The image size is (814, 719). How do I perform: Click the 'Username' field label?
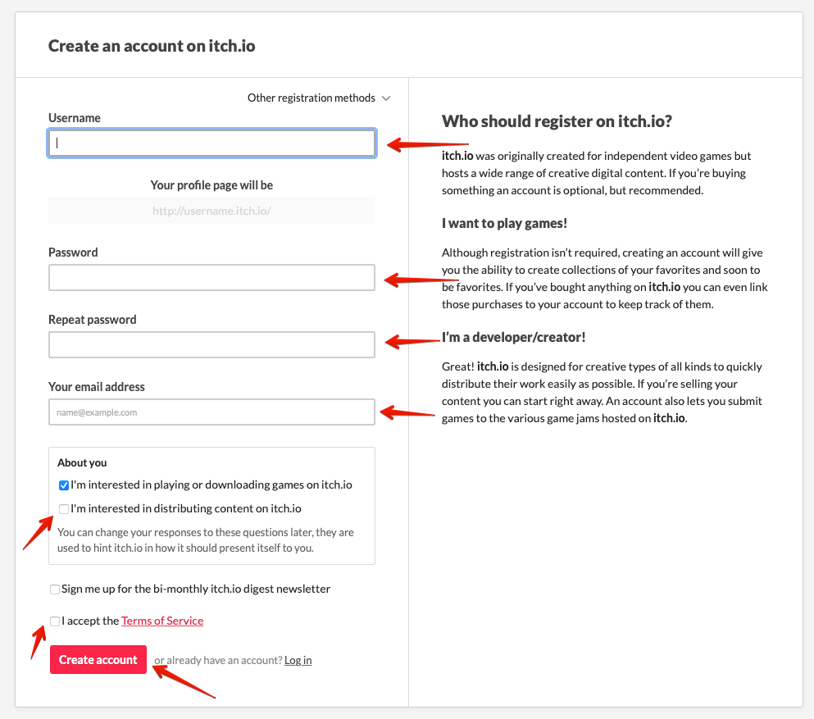[75, 118]
